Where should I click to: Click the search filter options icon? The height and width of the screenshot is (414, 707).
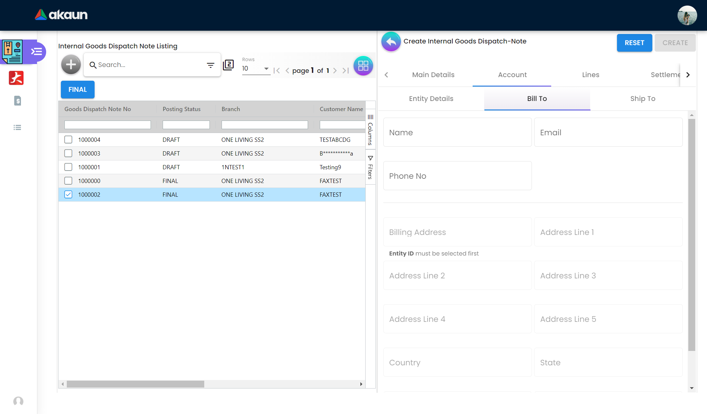(210, 65)
